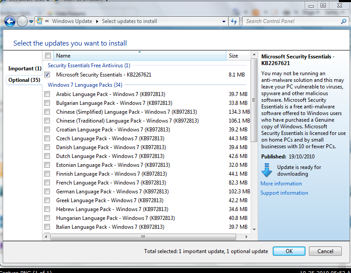Open recent pages dropdown next to Forward
This screenshot has width=351, height=273.
point(31,22)
